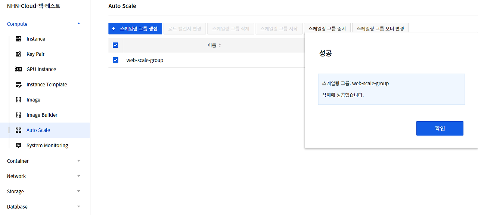
Task: Click the Auto Scale expand-arrows icon
Action: (18, 130)
